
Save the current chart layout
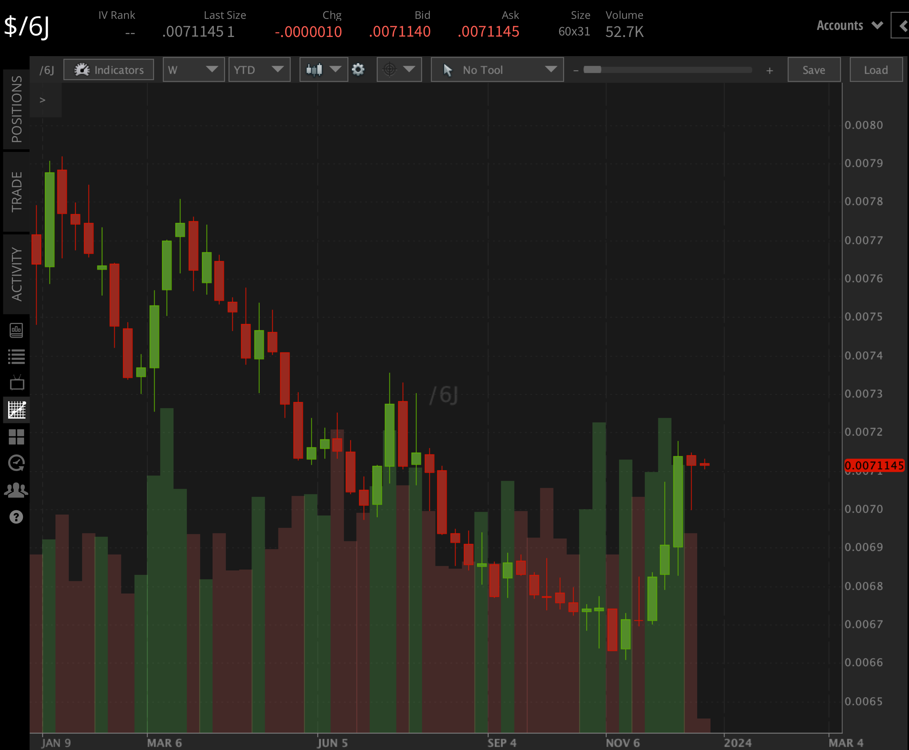pos(814,69)
